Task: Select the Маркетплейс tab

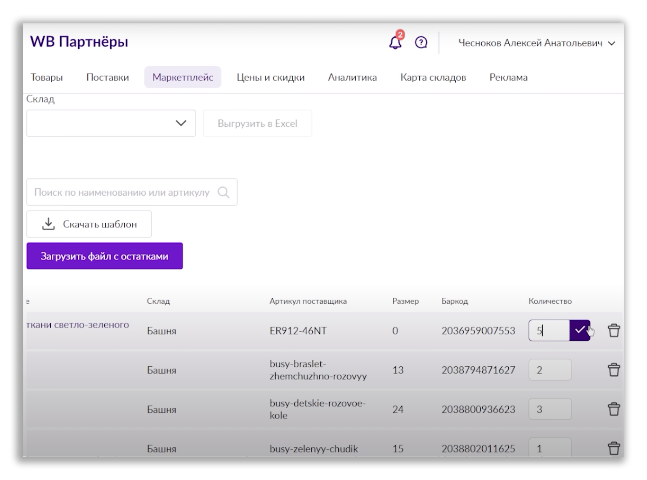Action: pos(182,77)
